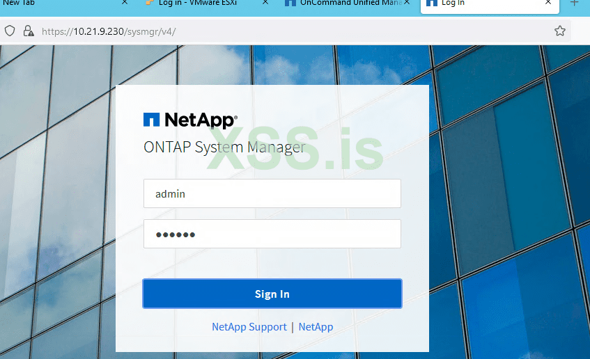
Task: Open the NetApp link beside the separator
Action: pyautogui.click(x=316, y=327)
